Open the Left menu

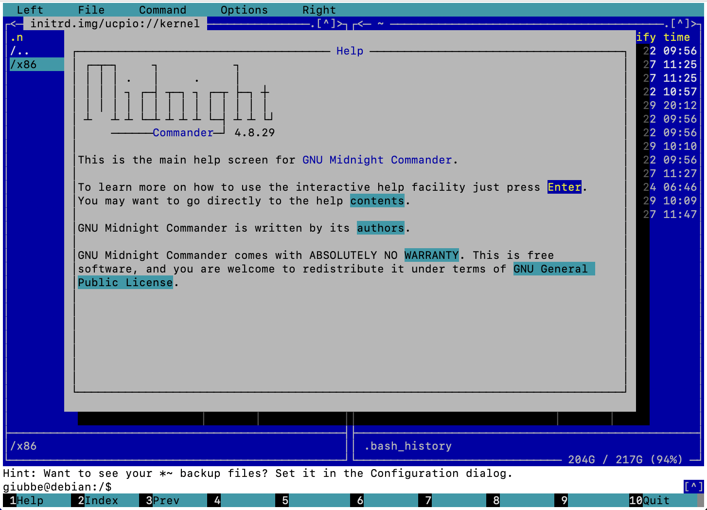(x=30, y=10)
